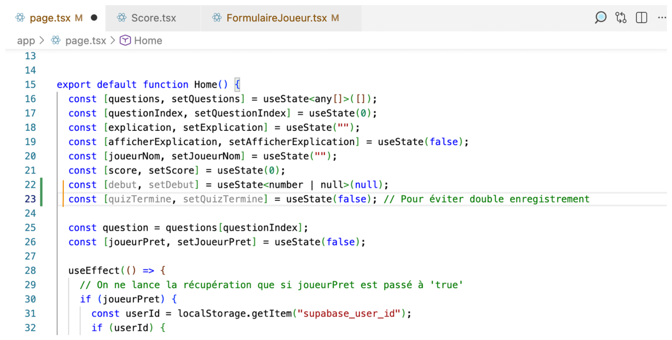672x340 pixels.
Task: Click line number 23 in the gutter
Action: [30, 199]
